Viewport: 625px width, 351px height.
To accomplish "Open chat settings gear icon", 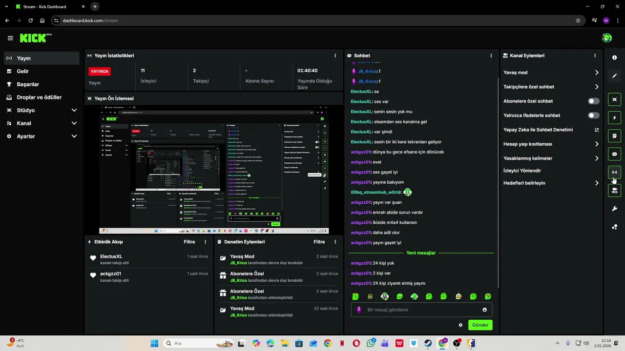I will [x=460, y=325].
